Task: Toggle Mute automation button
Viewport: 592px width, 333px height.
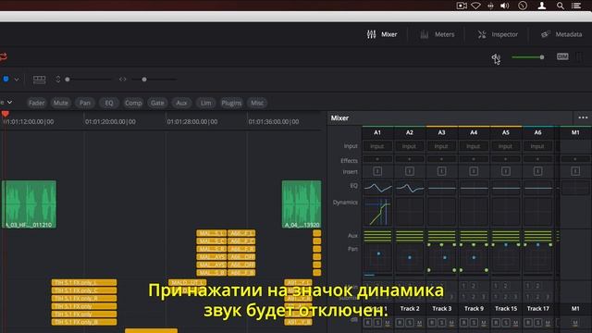Action: pos(60,103)
